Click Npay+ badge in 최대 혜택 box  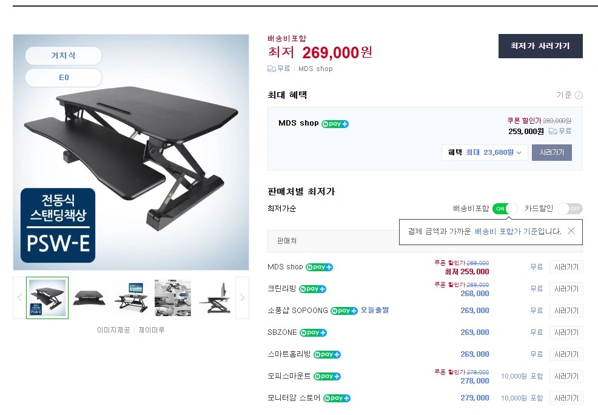pos(335,124)
